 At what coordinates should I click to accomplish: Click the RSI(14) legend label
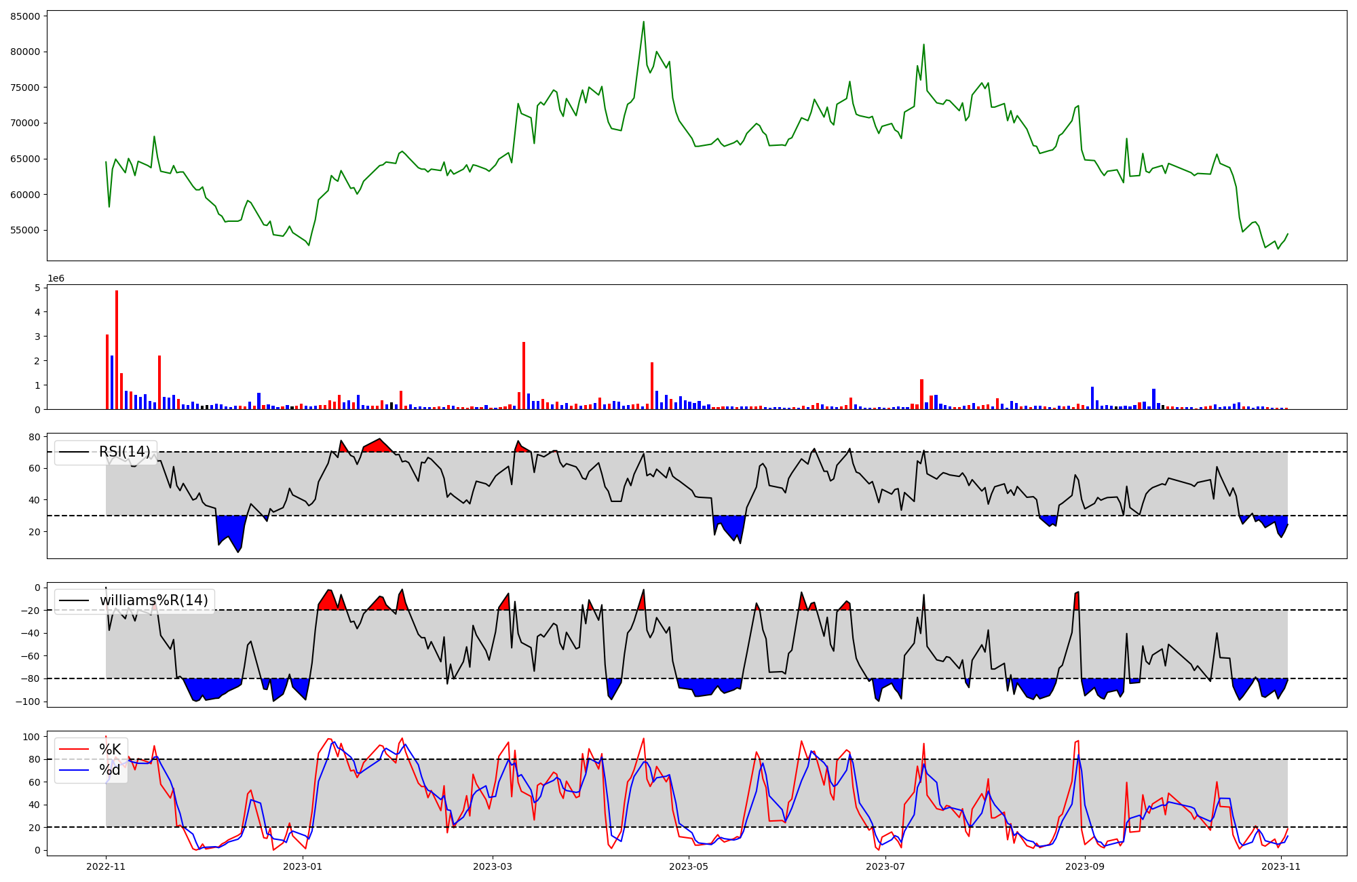124,452
